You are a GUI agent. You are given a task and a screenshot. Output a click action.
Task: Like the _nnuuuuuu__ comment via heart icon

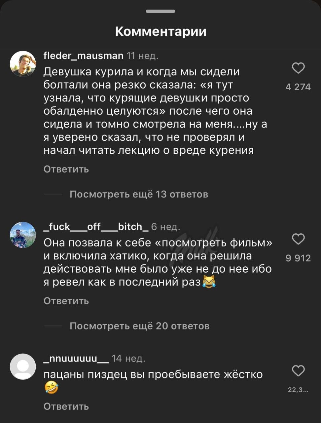(x=298, y=371)
